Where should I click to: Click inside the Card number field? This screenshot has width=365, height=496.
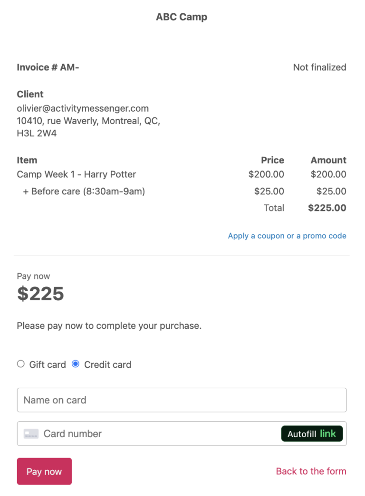[143, 434]
